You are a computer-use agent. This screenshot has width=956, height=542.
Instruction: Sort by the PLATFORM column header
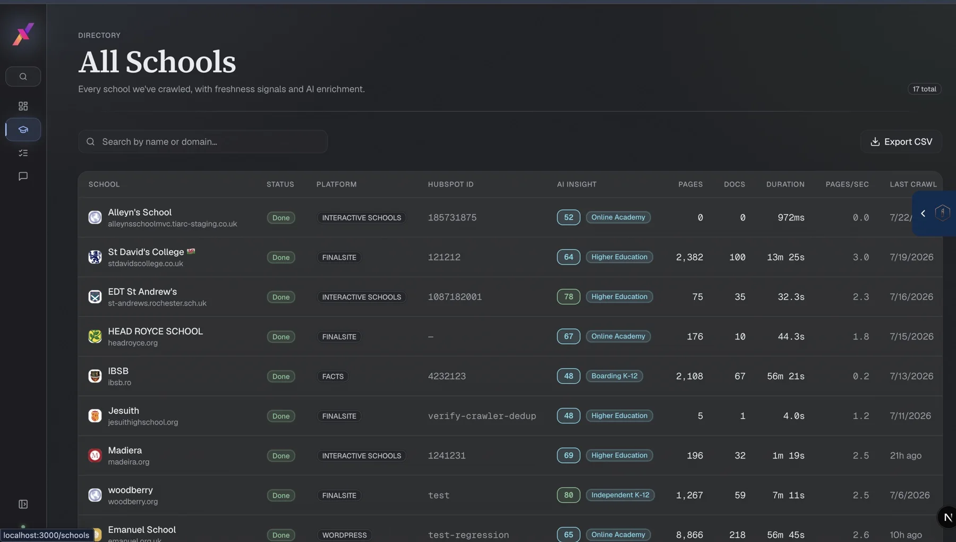click(x=337, y=184)
